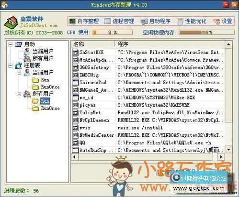Click the nwiz.exe /install program text

(140, 128)
